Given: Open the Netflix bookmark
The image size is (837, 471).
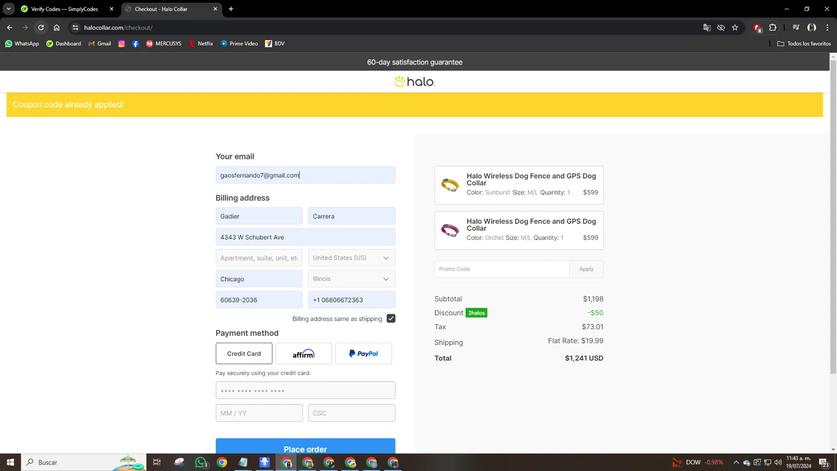Looking at the screenshot, I should (x=201, y=44).
